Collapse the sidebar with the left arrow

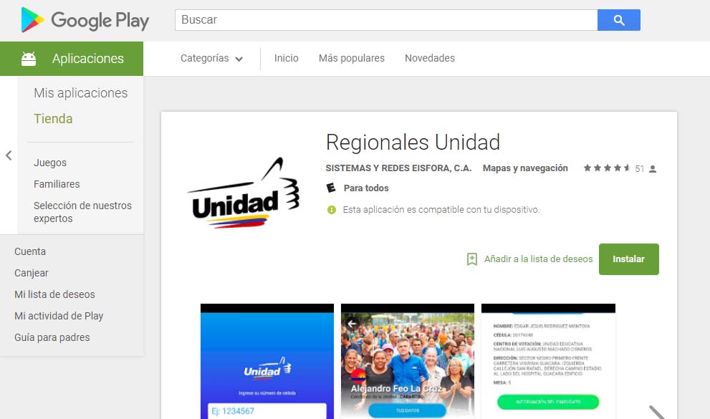[x=9, y=155]
